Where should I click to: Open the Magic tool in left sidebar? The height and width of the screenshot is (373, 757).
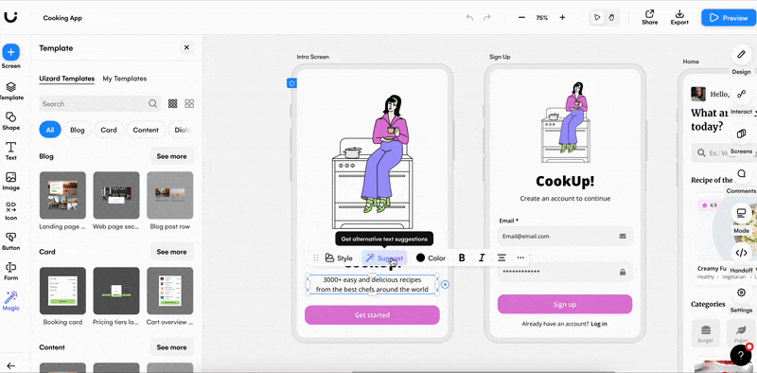point(10,300)
